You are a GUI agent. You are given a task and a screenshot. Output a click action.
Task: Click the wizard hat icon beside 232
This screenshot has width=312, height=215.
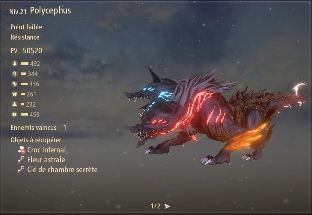coord(15,104)
